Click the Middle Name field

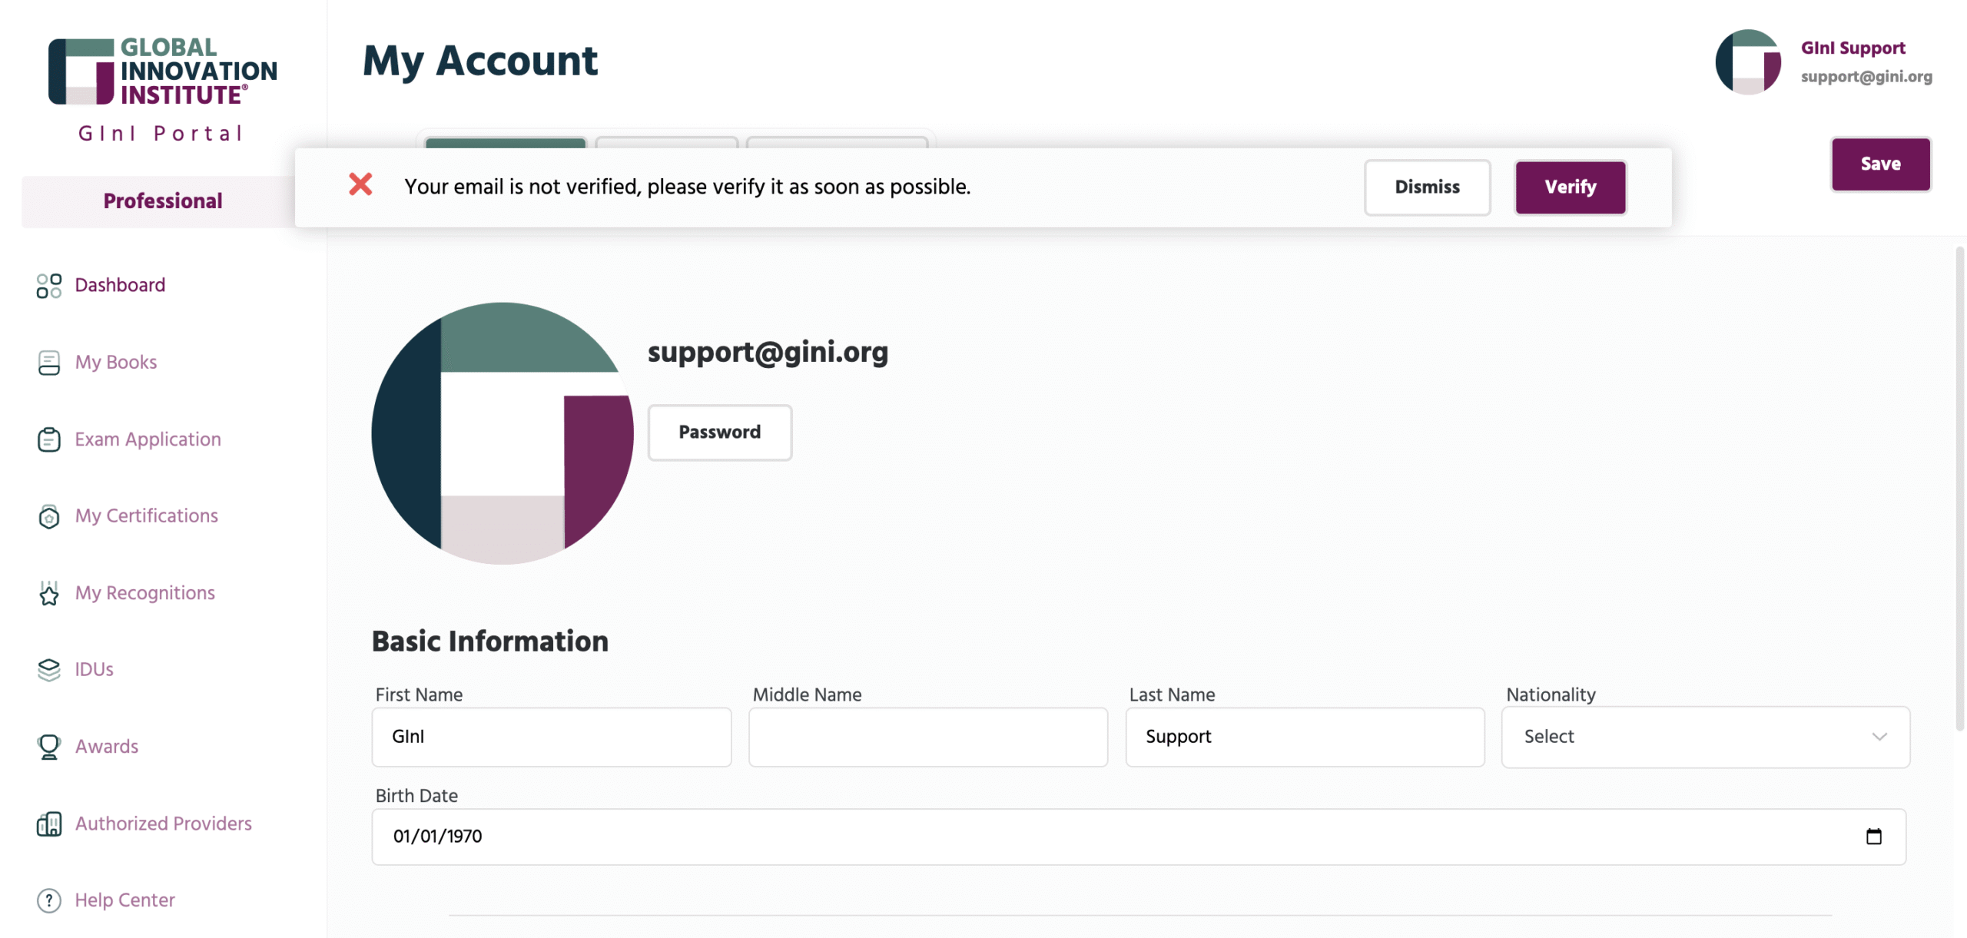[x=928, y=737]
